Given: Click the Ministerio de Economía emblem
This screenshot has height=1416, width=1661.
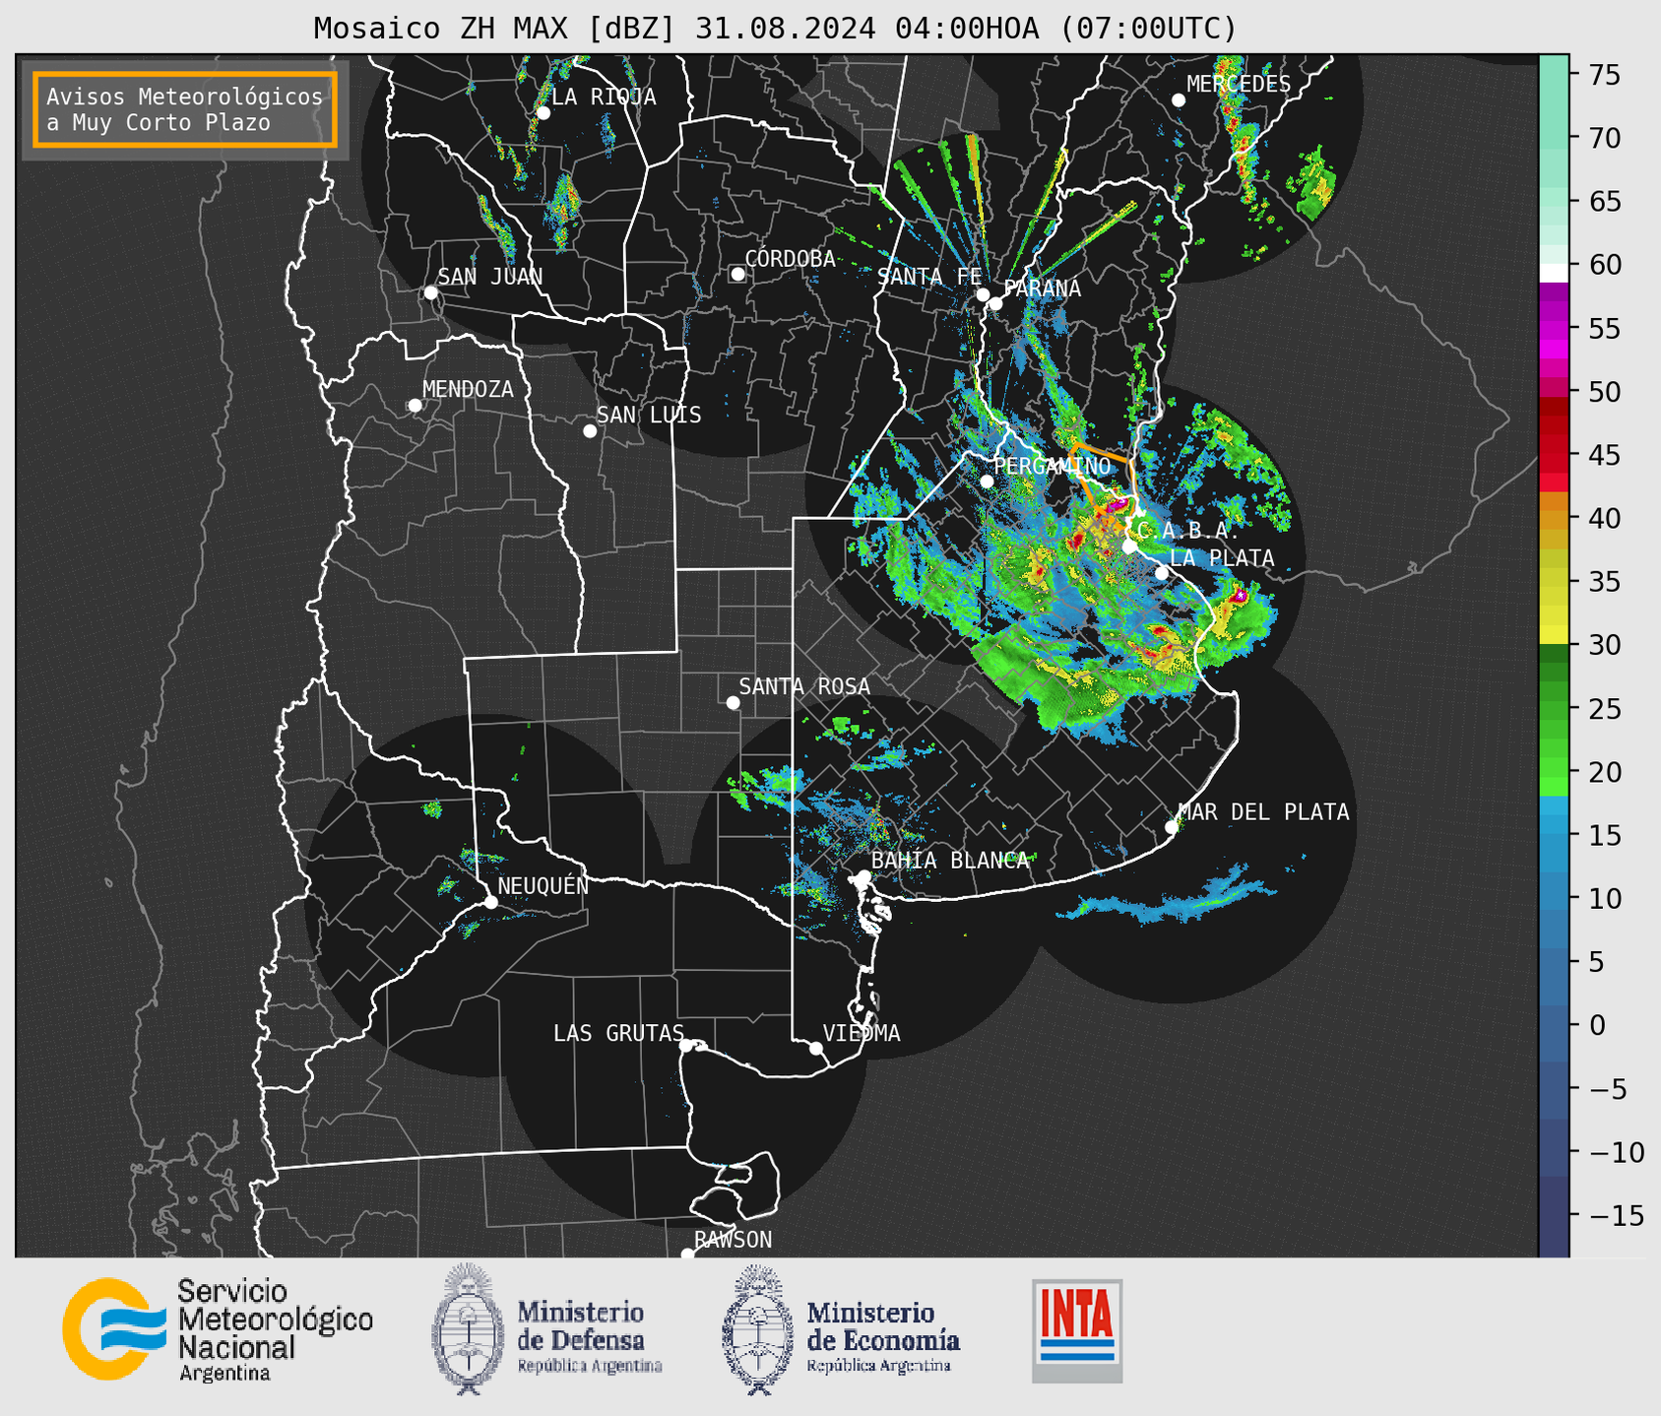Looking at the screenshot, I should pyautogui.click(x=757, y=1329).
